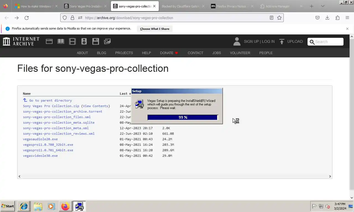354x212 pixels.
Task: Open the DONATE menu item
Action: click(x=169, y=53)
